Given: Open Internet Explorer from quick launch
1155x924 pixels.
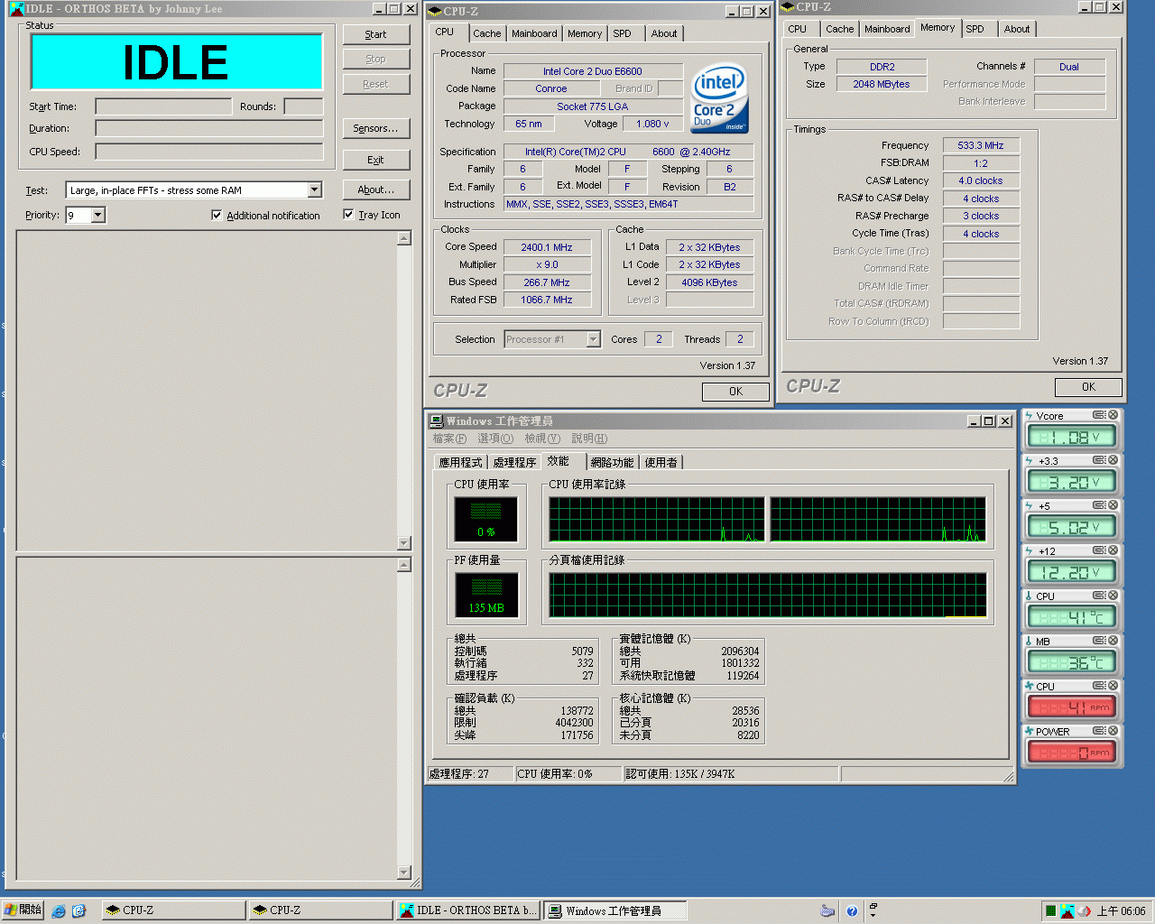Looking at the screenshot, I should click(59, 911).
